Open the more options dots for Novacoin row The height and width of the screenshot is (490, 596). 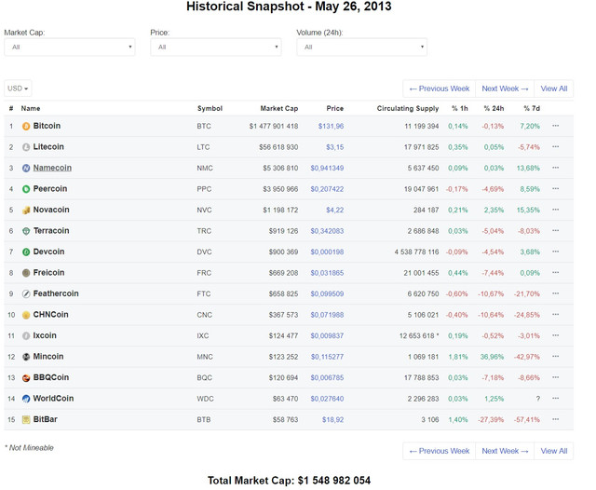coord(555,210)
